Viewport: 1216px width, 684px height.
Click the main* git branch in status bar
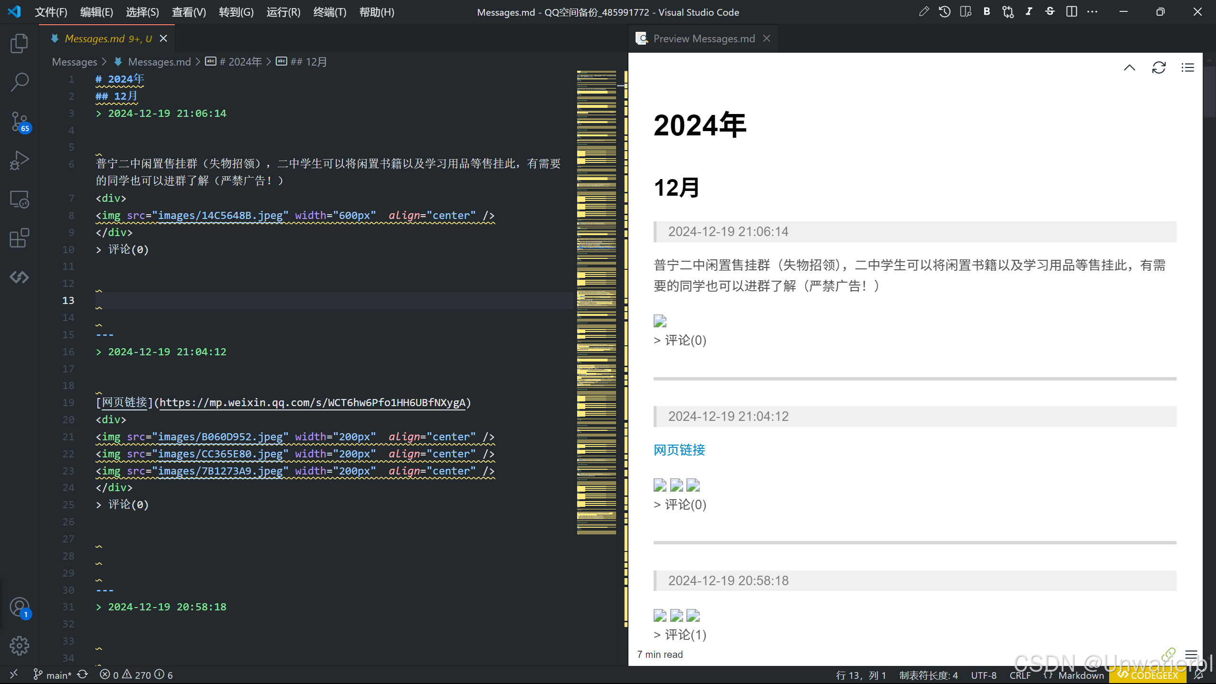53,675
